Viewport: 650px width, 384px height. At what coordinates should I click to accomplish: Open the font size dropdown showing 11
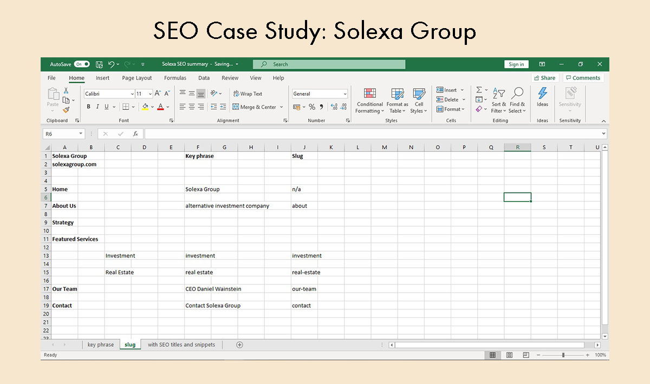150,94
